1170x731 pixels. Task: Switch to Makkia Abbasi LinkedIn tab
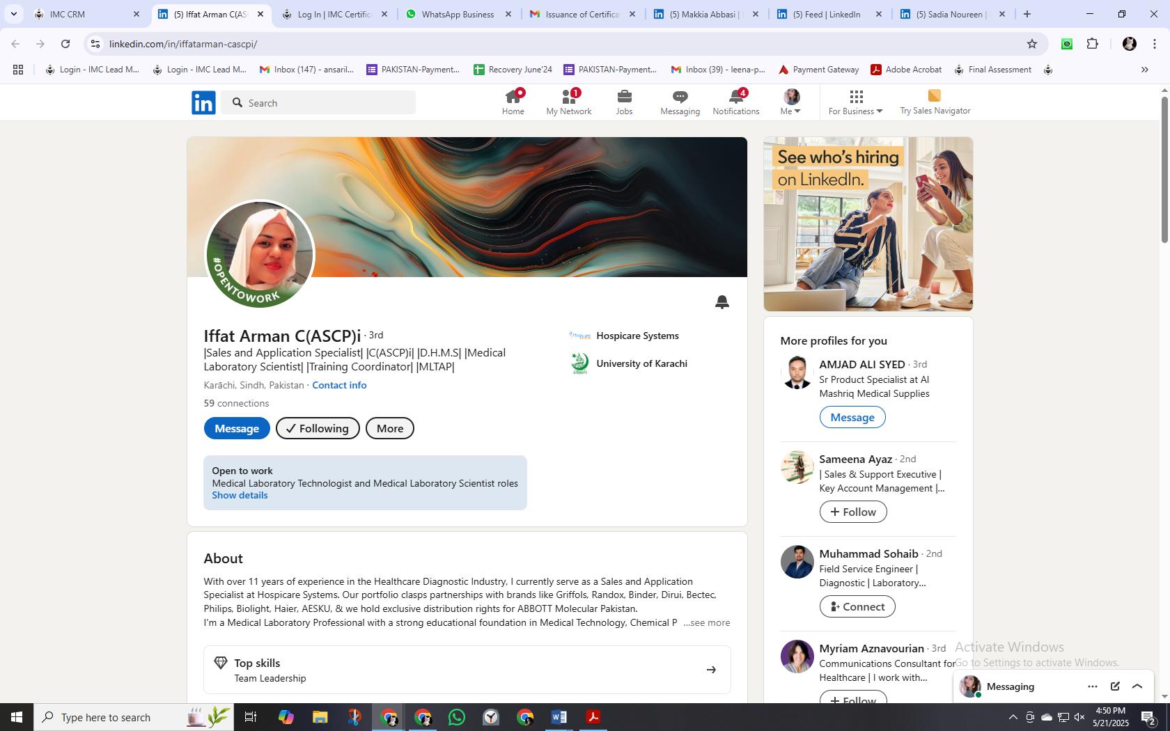coord(706,14)
